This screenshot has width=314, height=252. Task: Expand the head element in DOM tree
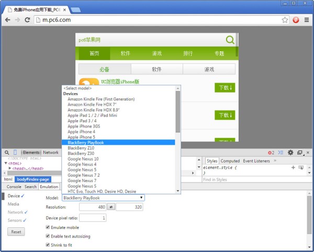click(x=10, y=168)
